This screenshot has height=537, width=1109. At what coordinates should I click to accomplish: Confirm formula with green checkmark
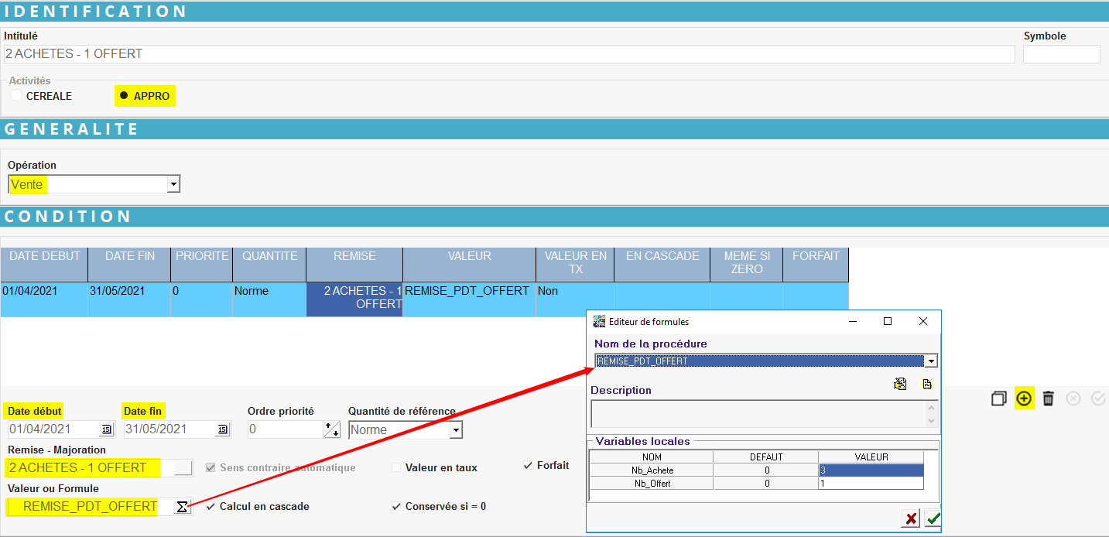tap(933, 518)
